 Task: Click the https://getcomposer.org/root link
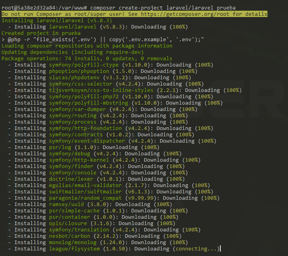185,14
